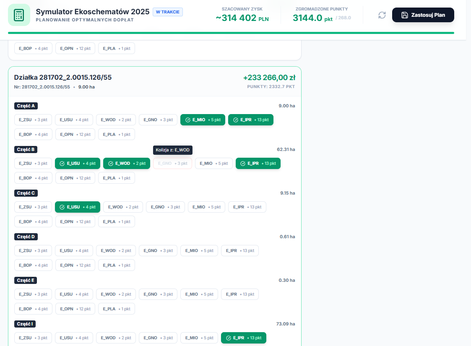Screen dimensions: 471x346
Task: Disable E_IPR scheme in Część B
Action: tap(258, 164)
